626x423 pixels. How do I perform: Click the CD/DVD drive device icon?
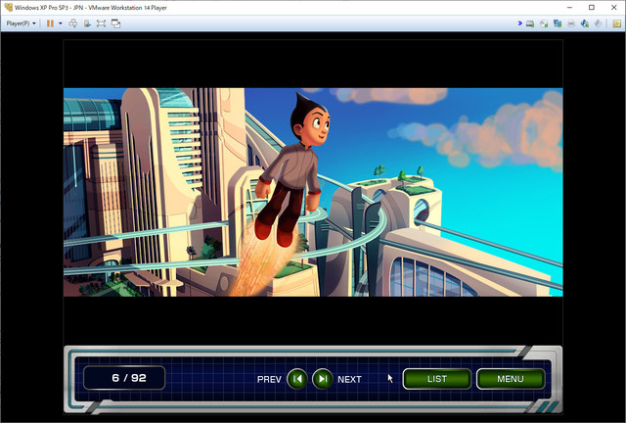point(544,23)
